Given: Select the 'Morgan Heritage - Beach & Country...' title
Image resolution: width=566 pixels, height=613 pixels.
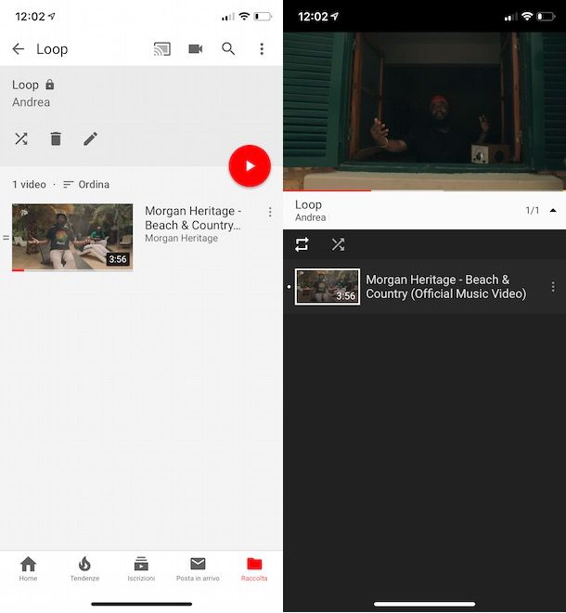Looking at the screenshot, I should (x=193, y=217).
